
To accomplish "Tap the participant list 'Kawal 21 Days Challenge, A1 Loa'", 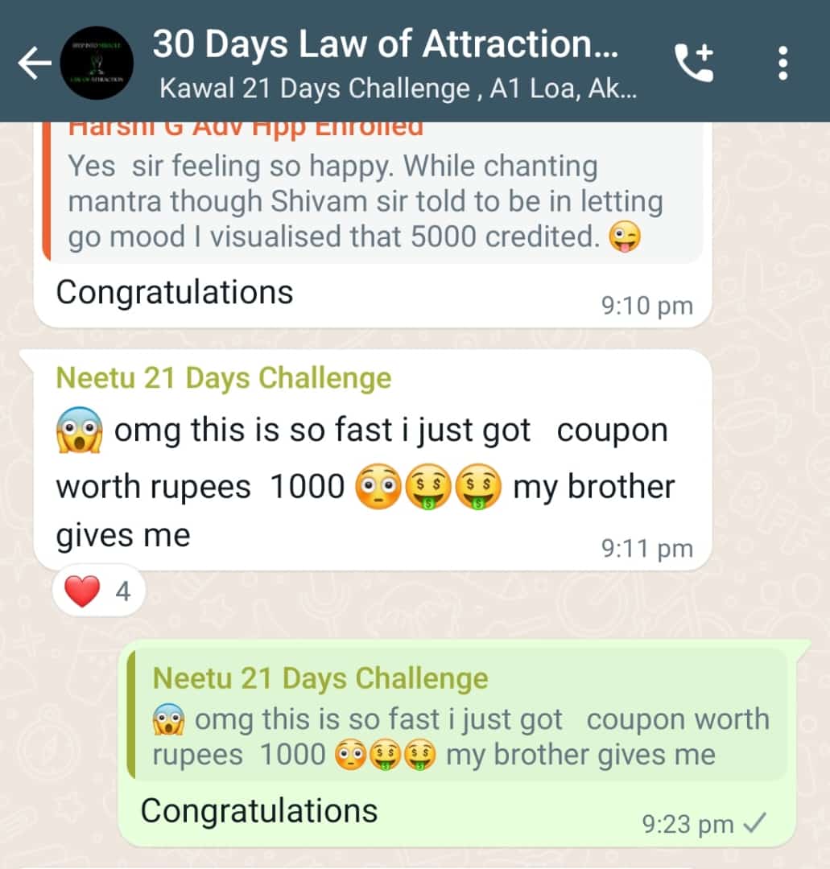I will tap(398, 89).
